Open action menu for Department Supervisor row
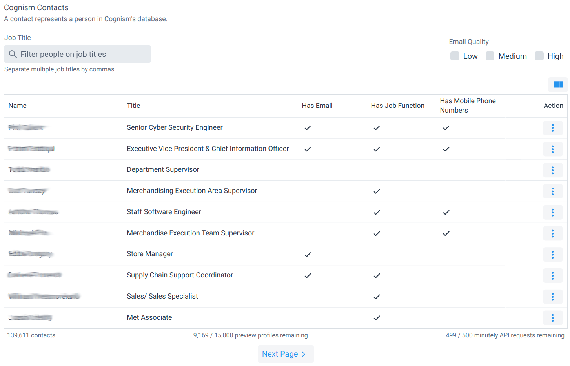The width and height of the screenshot is (570, 366). tap(553, 170)
